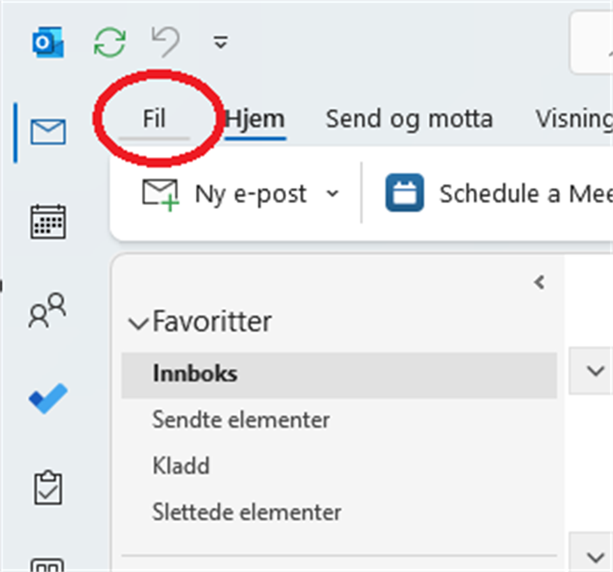Open the Fil tab
Screen dimensions: 613x572
pos(154,119)
